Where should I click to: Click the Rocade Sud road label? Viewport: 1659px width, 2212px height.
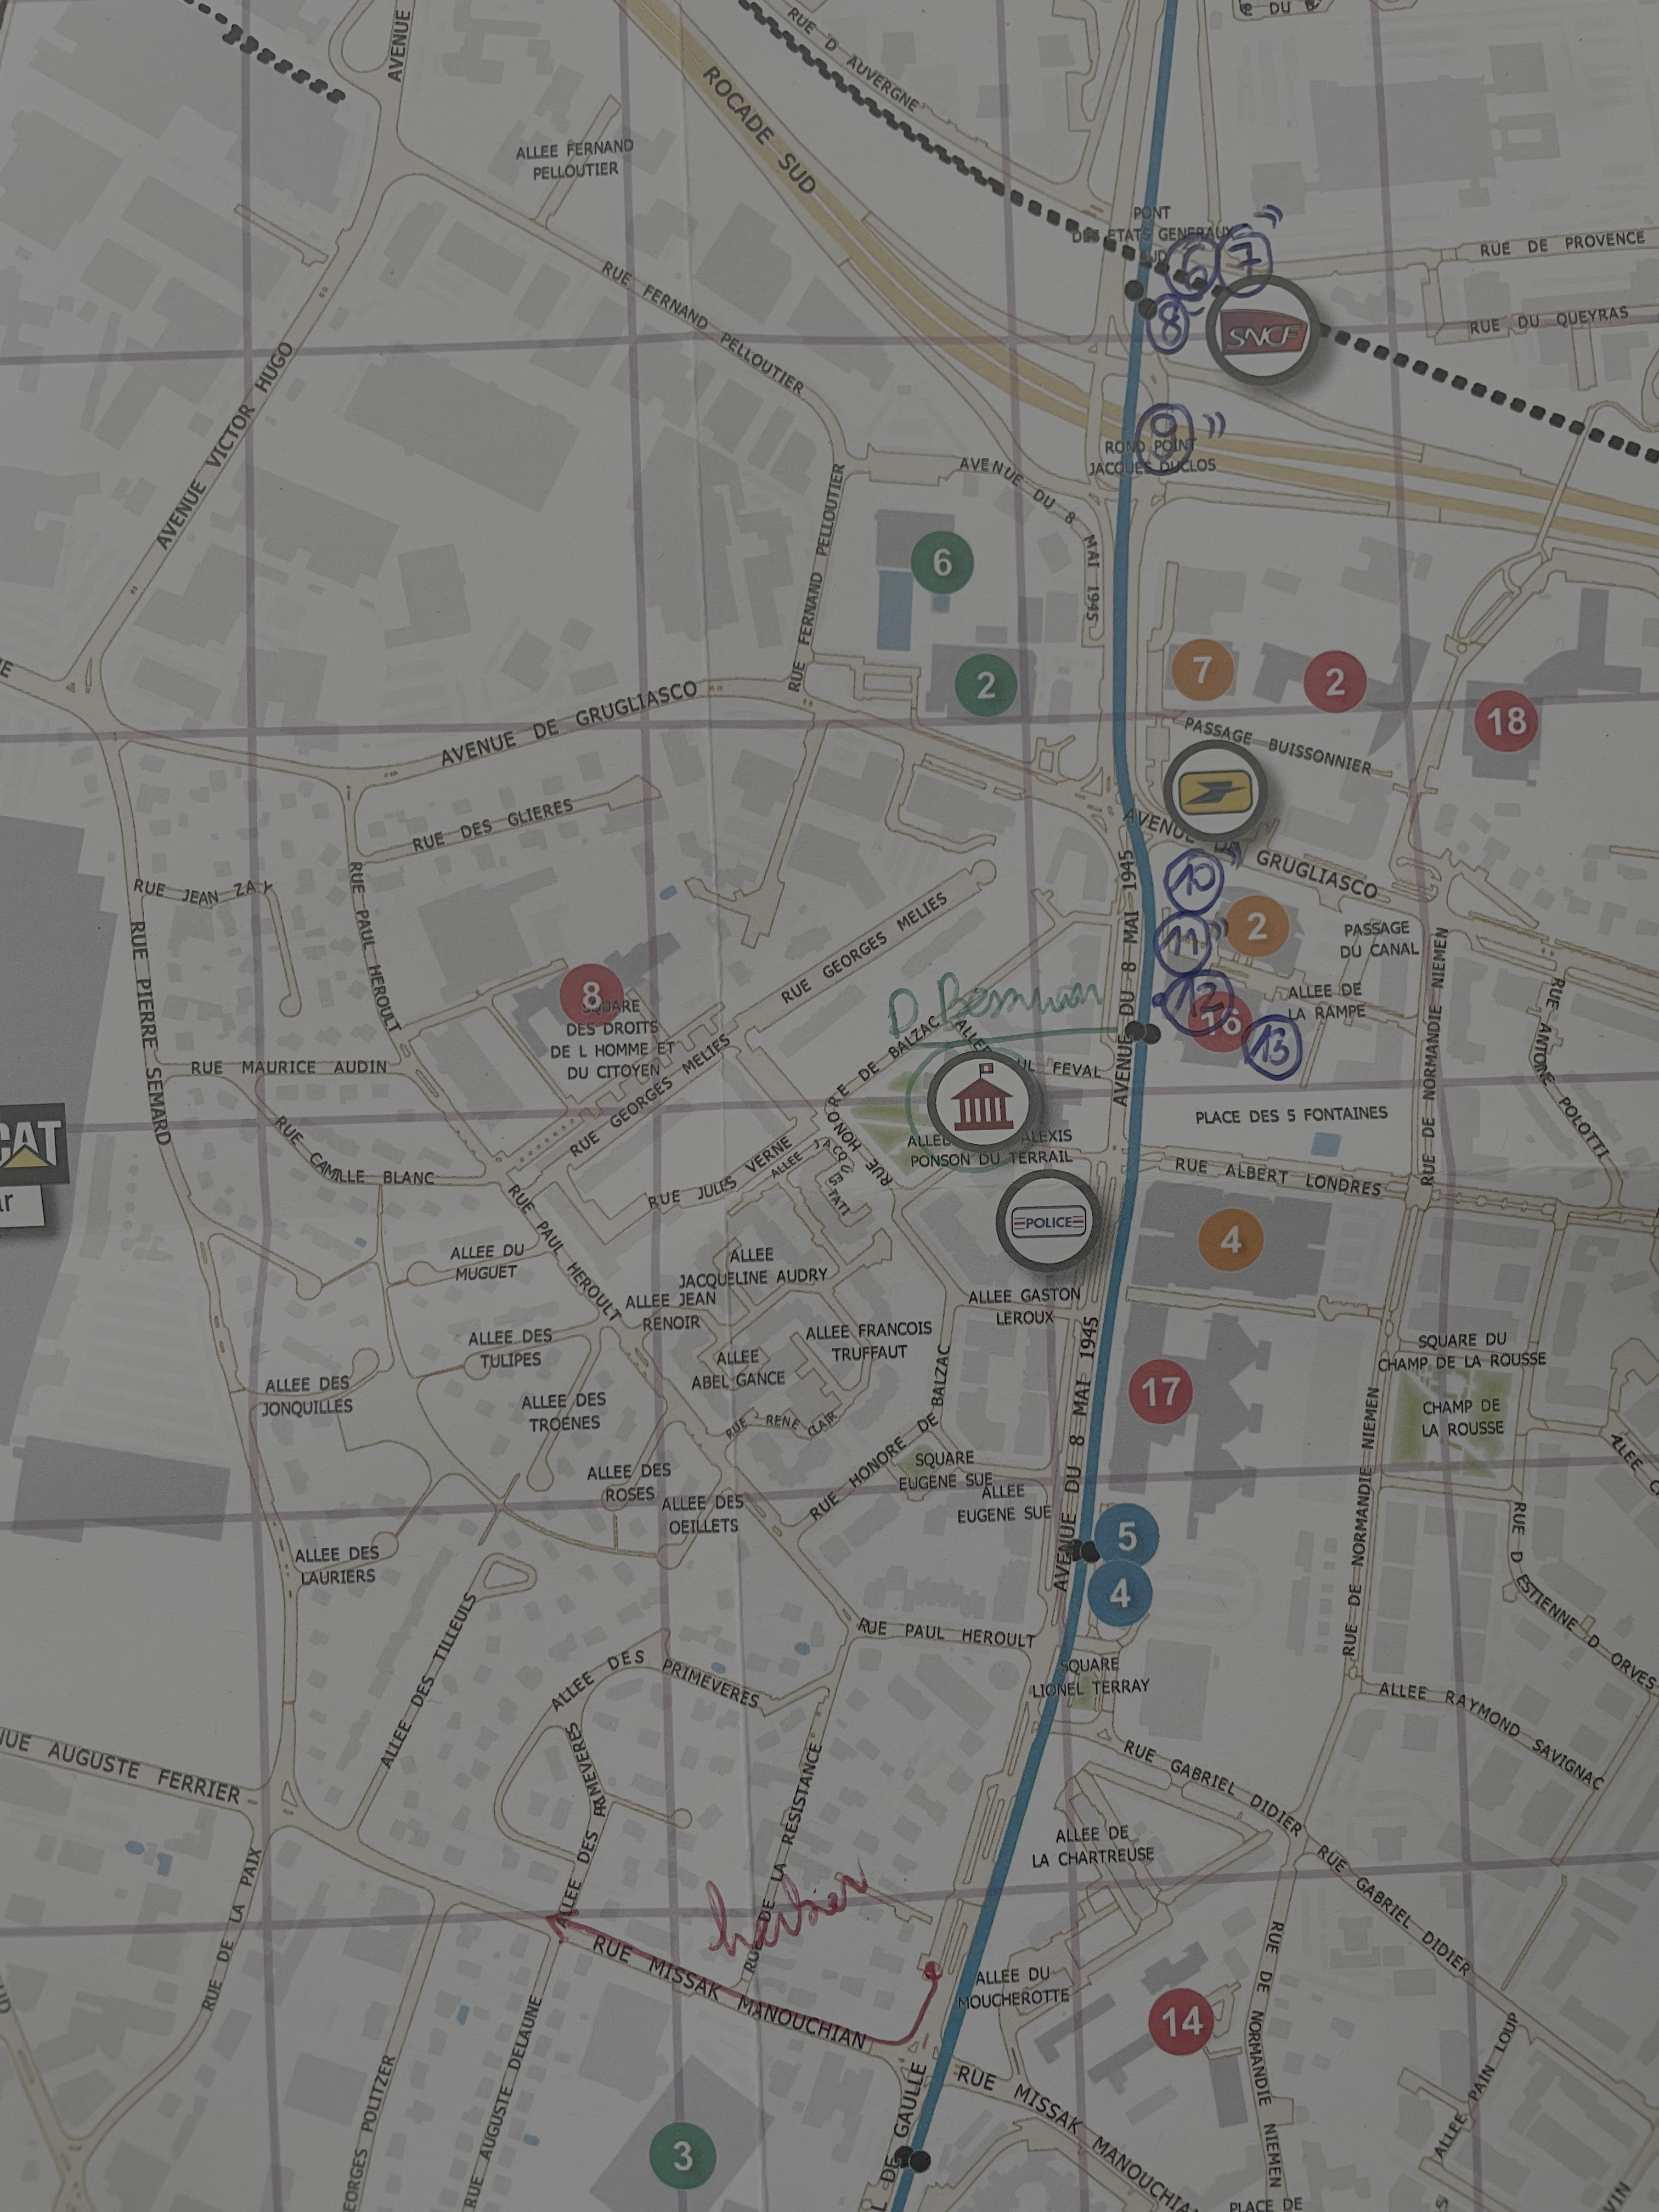[758, 130]
